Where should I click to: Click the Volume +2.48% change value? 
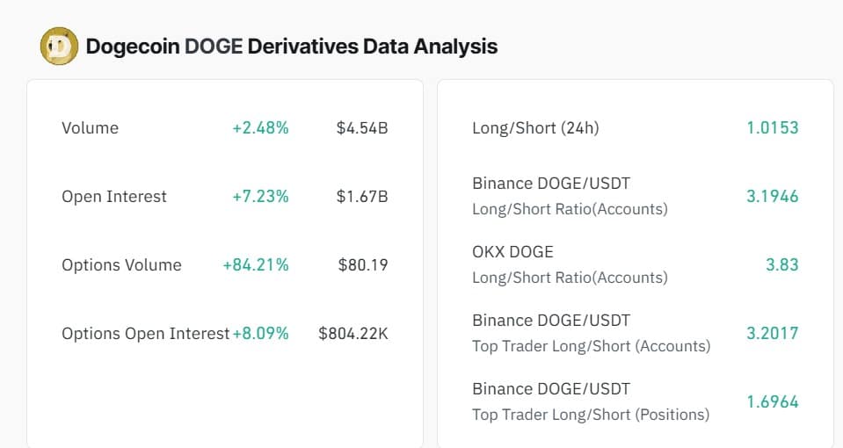tap(260, 128)
